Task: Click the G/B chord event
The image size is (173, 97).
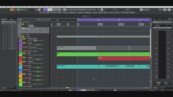Action: tap(59, 25)
